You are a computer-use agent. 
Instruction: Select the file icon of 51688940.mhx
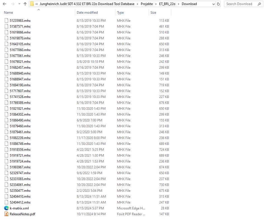[6, 73]
